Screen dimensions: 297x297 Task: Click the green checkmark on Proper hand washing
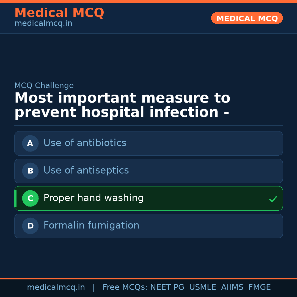(x=273, y=199)
